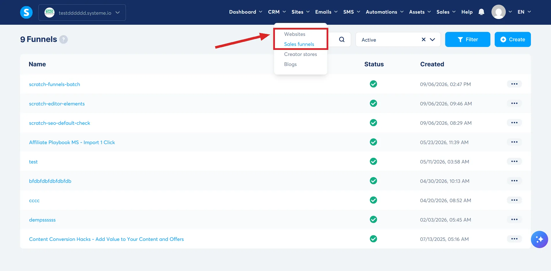Toggle the Sites navigation menu
This screenshot has width=551, height=271.
coord(300,12)
